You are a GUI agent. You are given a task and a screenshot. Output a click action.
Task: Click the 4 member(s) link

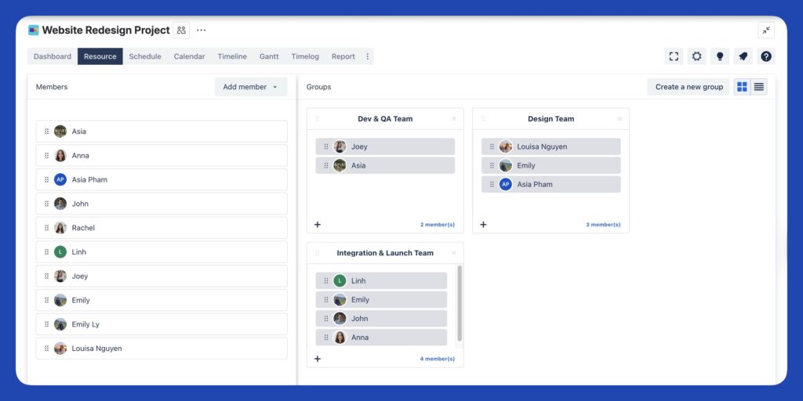tap(438, 359)
